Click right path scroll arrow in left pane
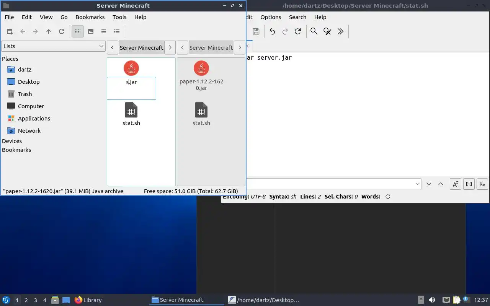 click(170, 47)
